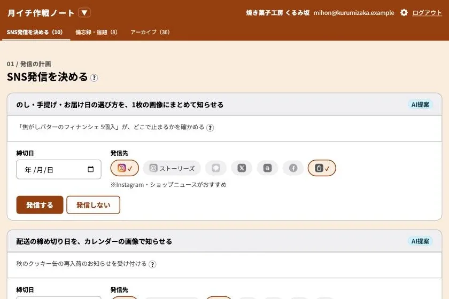The width and height of the screenshot is (449, 299).
Task: Click the breadcrumb 01 / 発信の計画
Action: [29, 64]
